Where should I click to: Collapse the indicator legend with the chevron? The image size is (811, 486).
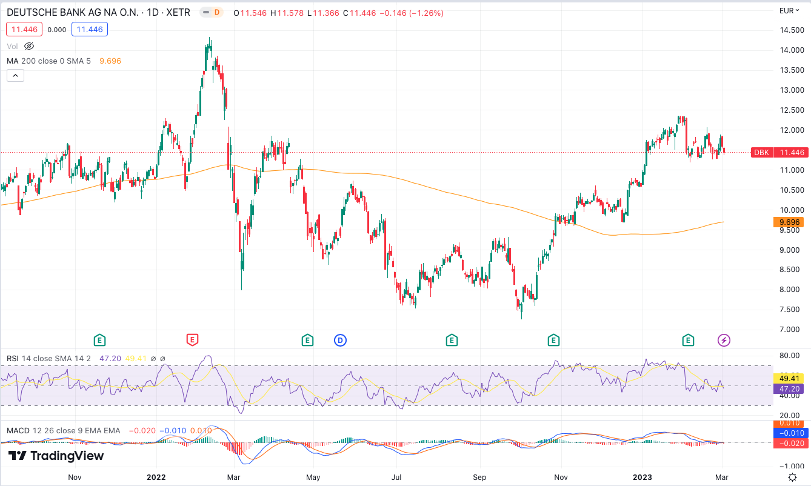(15, 76)
